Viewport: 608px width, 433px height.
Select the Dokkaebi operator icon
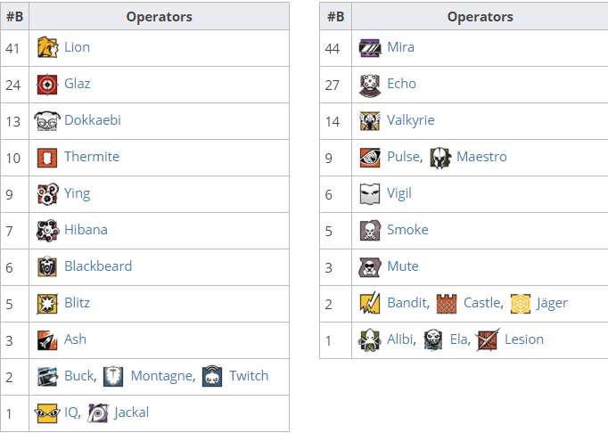pyautogui.click(x=47, y=121)
